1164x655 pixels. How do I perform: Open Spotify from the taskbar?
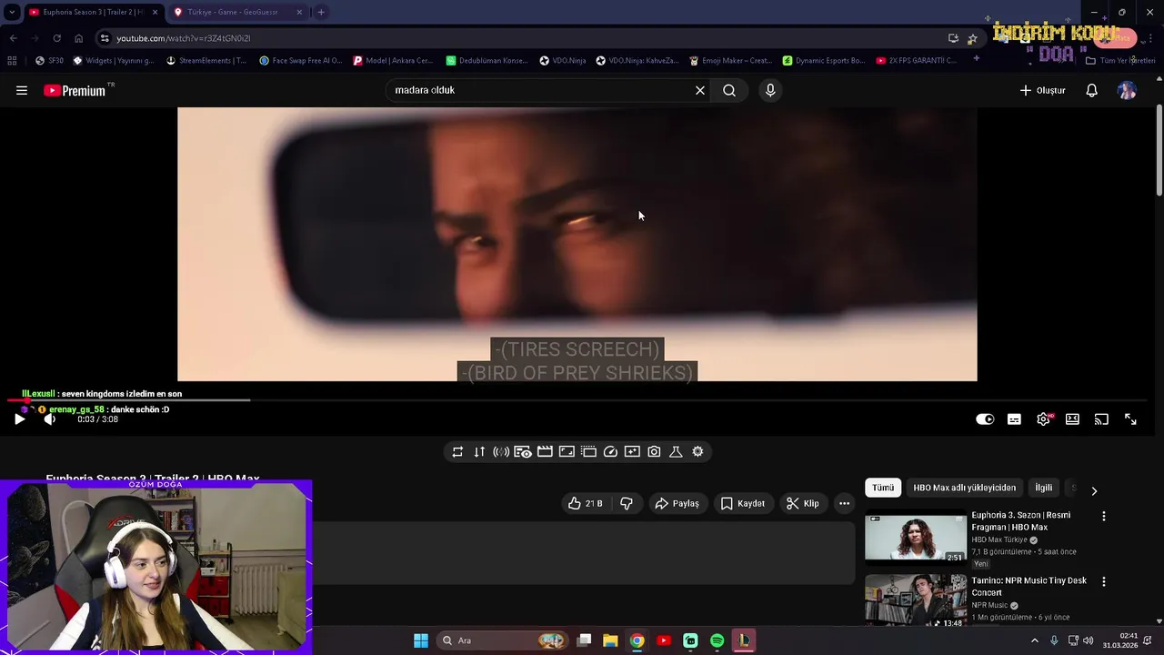tap(717, 640)
